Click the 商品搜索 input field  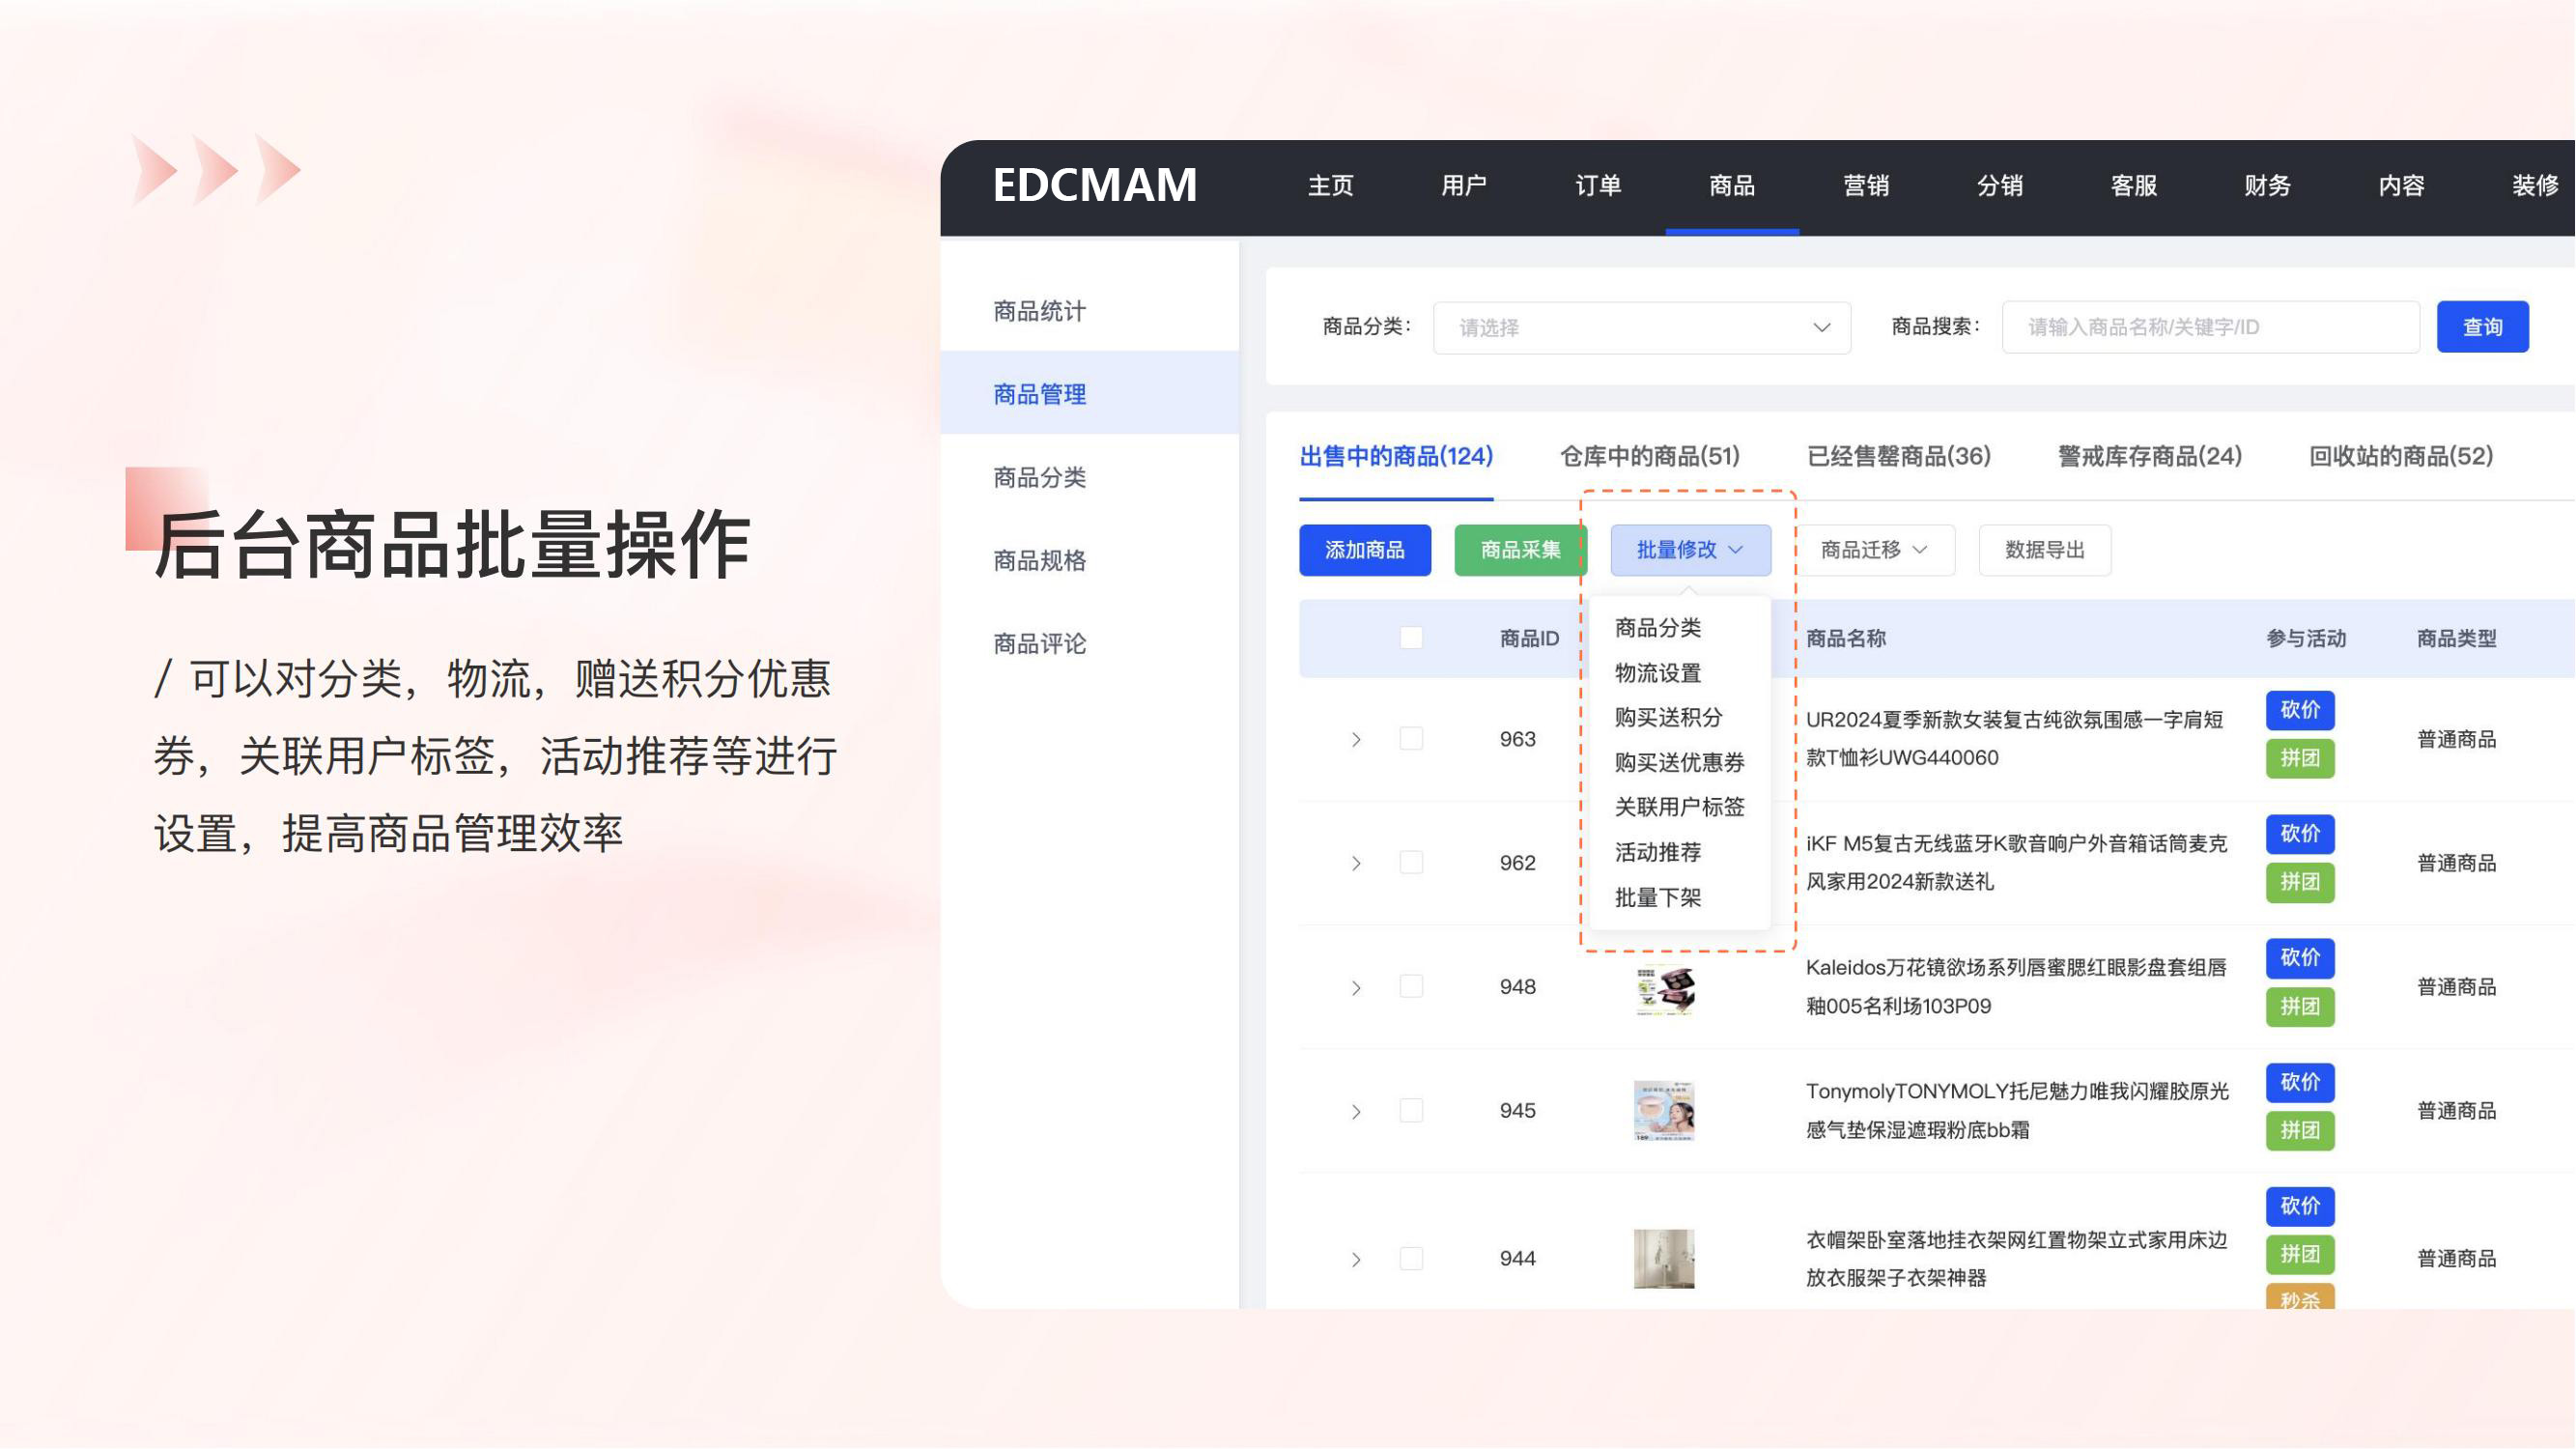[x=2210, y=327]
